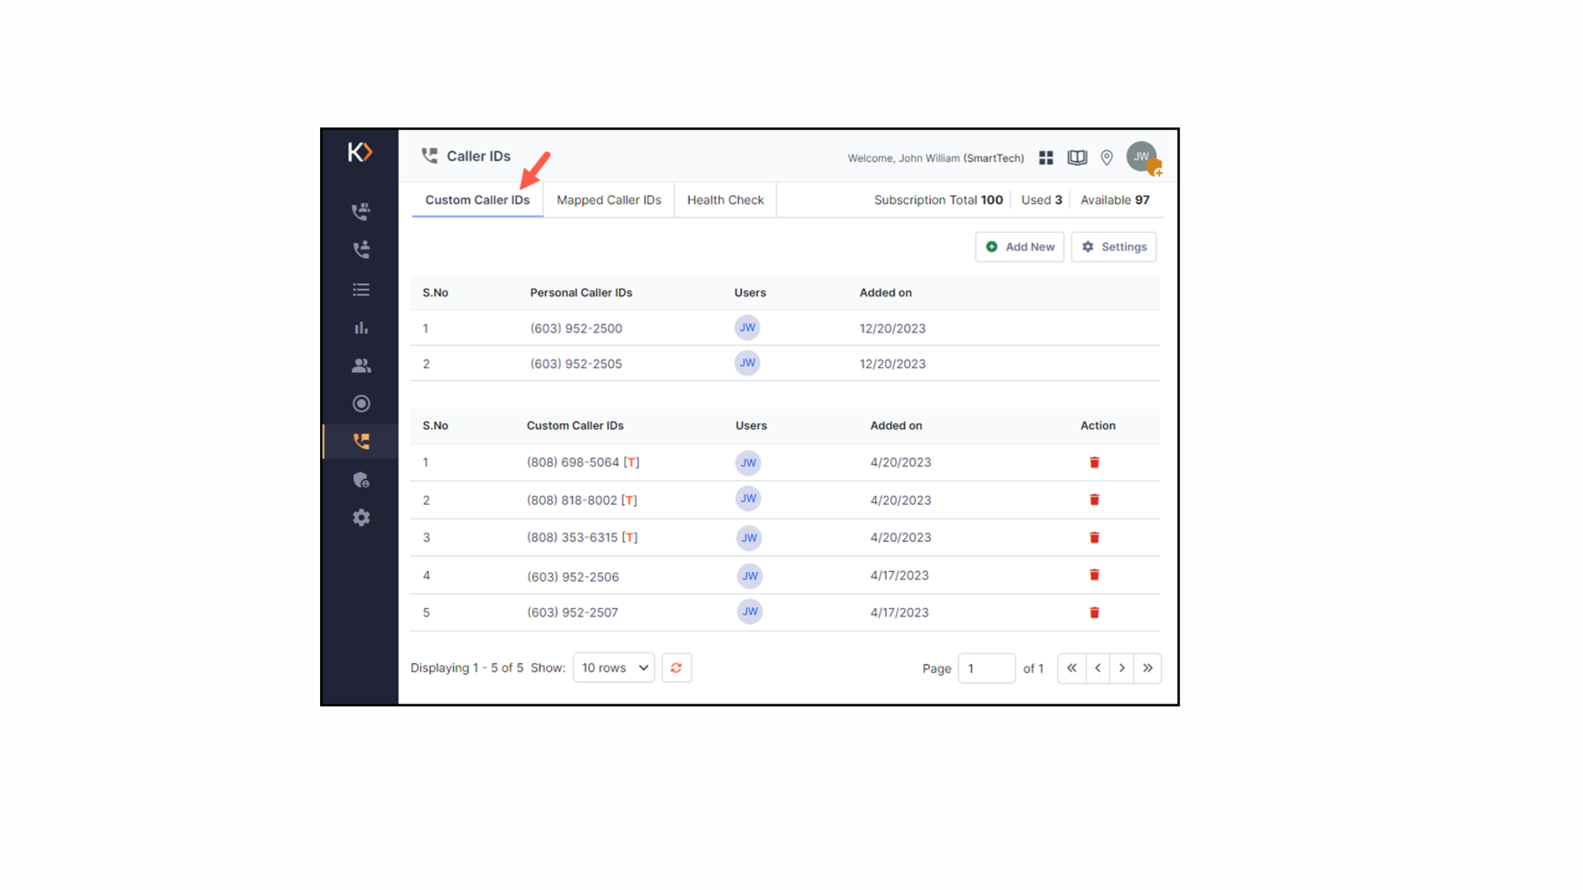This screenshot has height=890, width=1583.
Task: Click the orange refresh button
Action: [676, 668]
